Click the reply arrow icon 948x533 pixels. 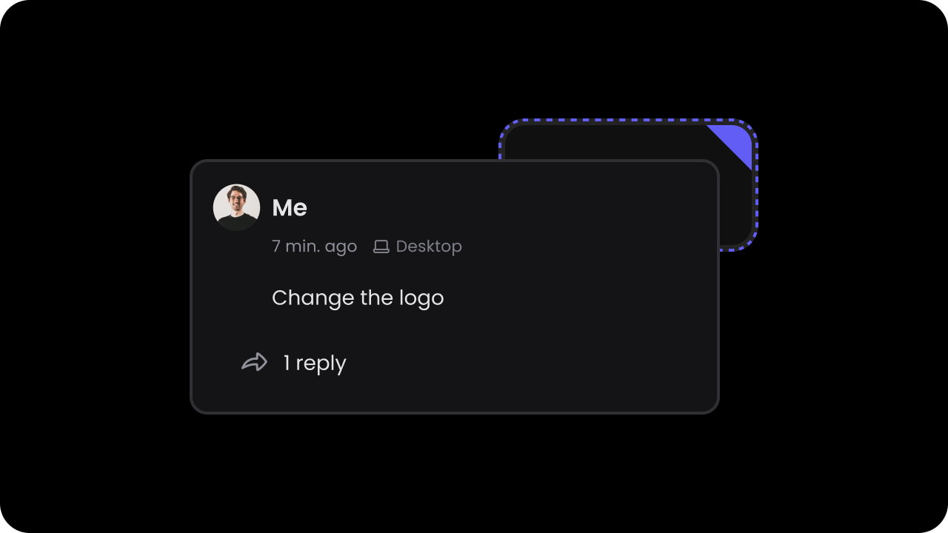[x=254, y=362]
